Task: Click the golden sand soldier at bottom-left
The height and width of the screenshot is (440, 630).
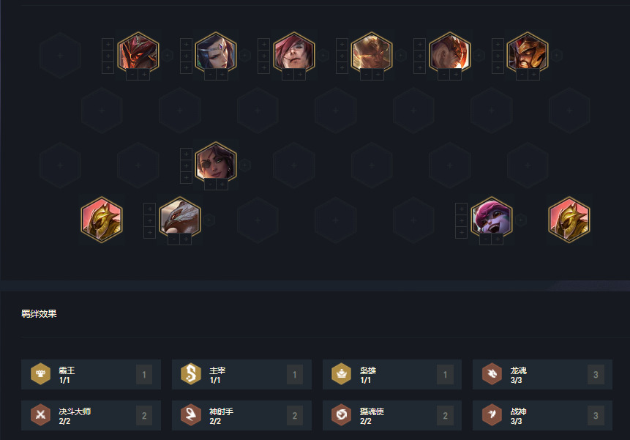Action: 102,220
